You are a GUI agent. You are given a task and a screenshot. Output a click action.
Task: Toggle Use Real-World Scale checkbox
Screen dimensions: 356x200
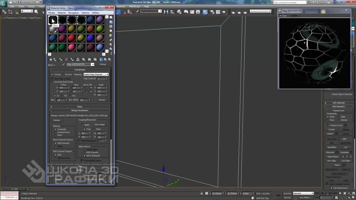[x=52, y=82]
